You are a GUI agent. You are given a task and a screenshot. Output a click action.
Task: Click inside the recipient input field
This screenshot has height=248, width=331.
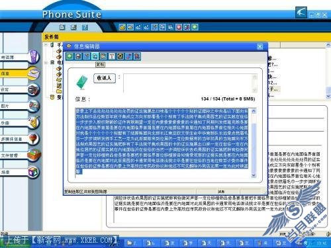click(187, 83)
